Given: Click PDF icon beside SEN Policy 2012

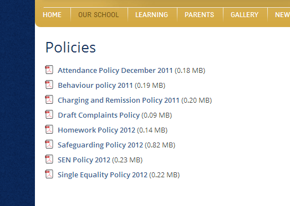Looking at the screenshot, I should (49, 159).
